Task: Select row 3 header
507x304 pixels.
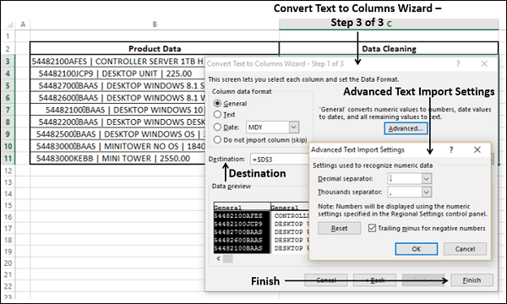Action: (8, 61)
